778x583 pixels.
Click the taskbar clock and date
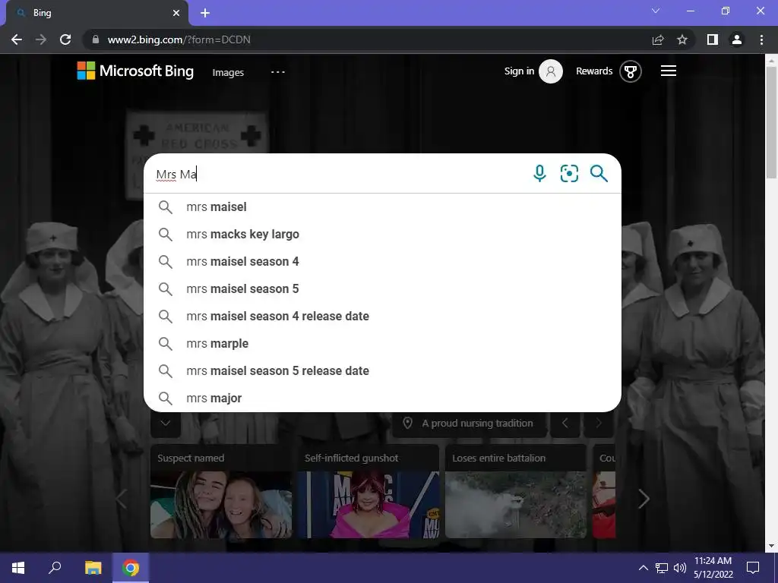coord(713,567)
